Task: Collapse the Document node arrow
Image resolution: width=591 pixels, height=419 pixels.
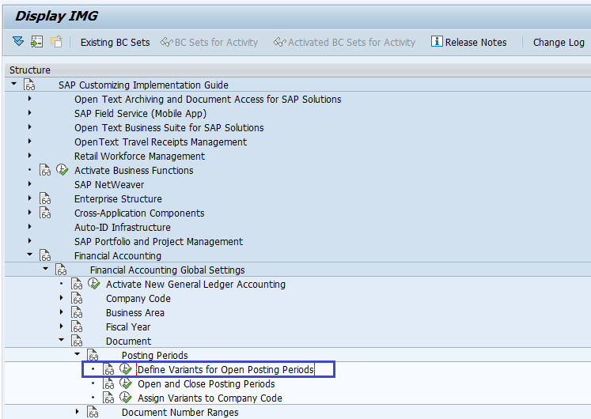Action: [62, 340]
